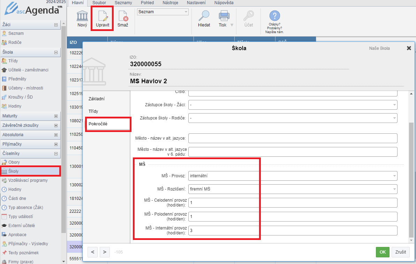416x264 pixels.
Task: Open the Seznamy menu
Action: [x=123, y=3]
